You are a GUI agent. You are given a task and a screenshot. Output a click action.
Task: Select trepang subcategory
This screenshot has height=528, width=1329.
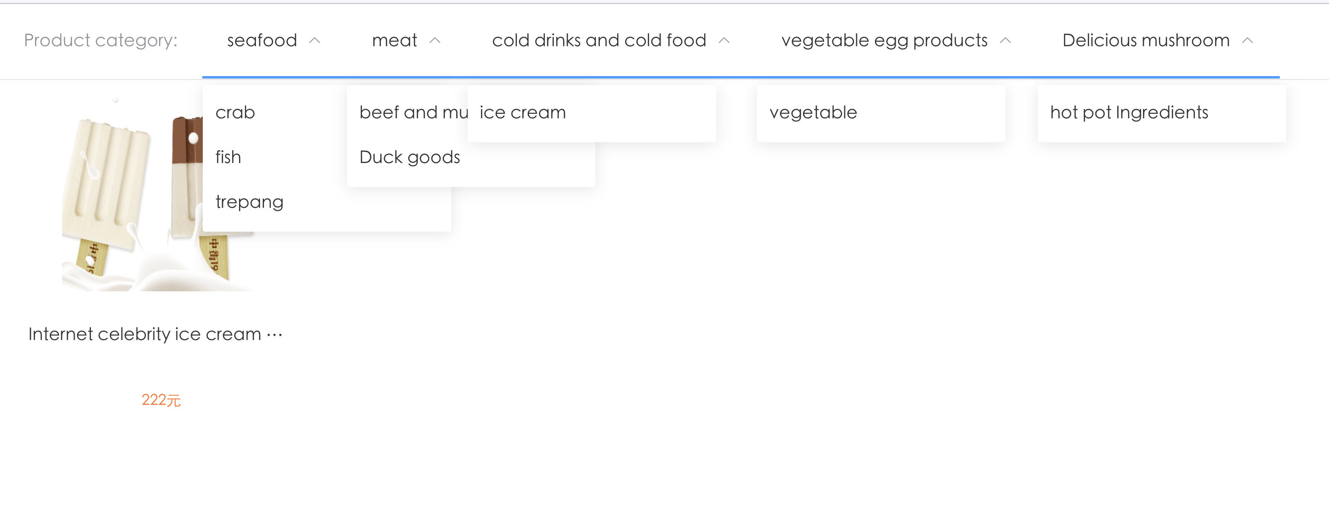click(x=249, y=202)
